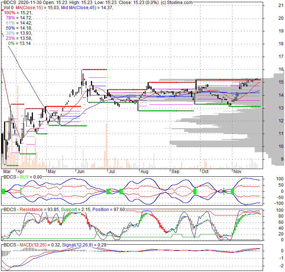
Task: Click the BDCS ticker symbol in chart header
Action: click(9, 3)
